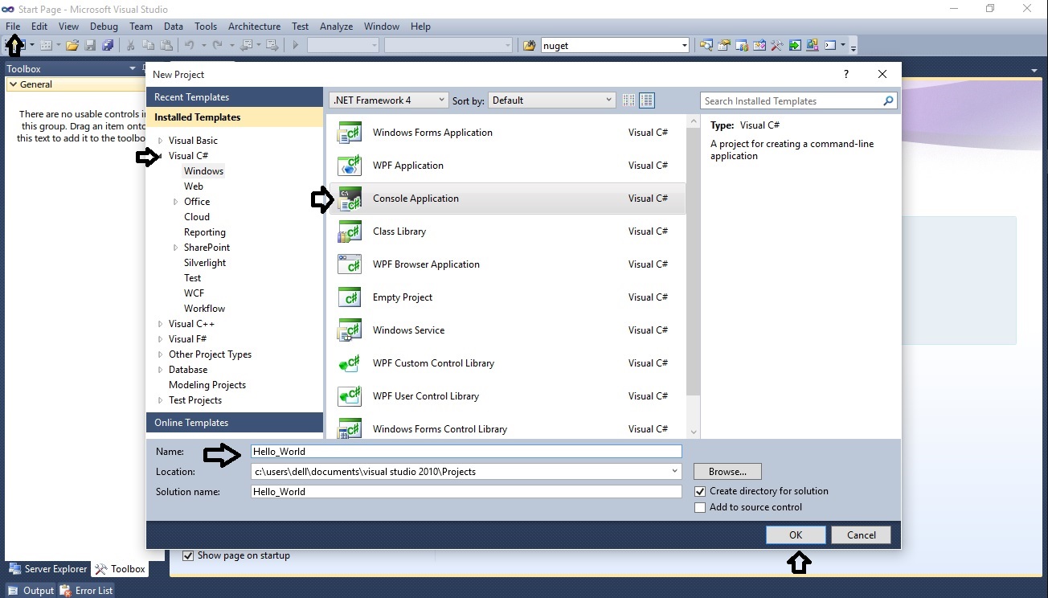
Task: Click the Save All toolbar icon
Action: (108, 45)
